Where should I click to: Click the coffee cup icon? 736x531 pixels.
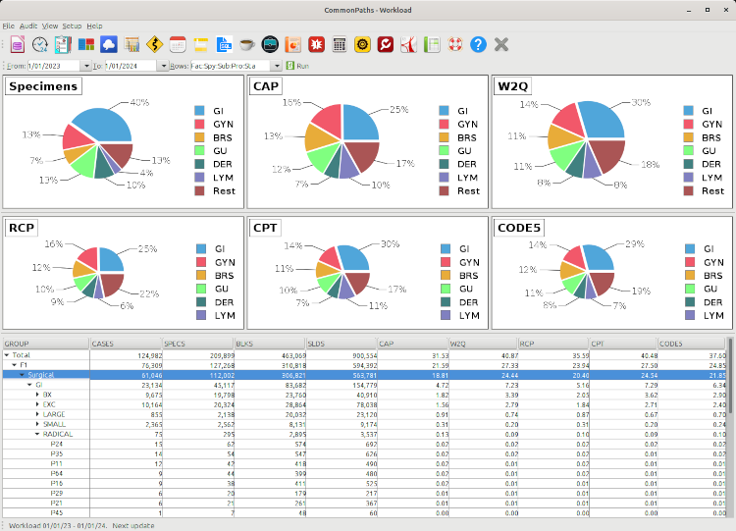click(x=246, y=44)
